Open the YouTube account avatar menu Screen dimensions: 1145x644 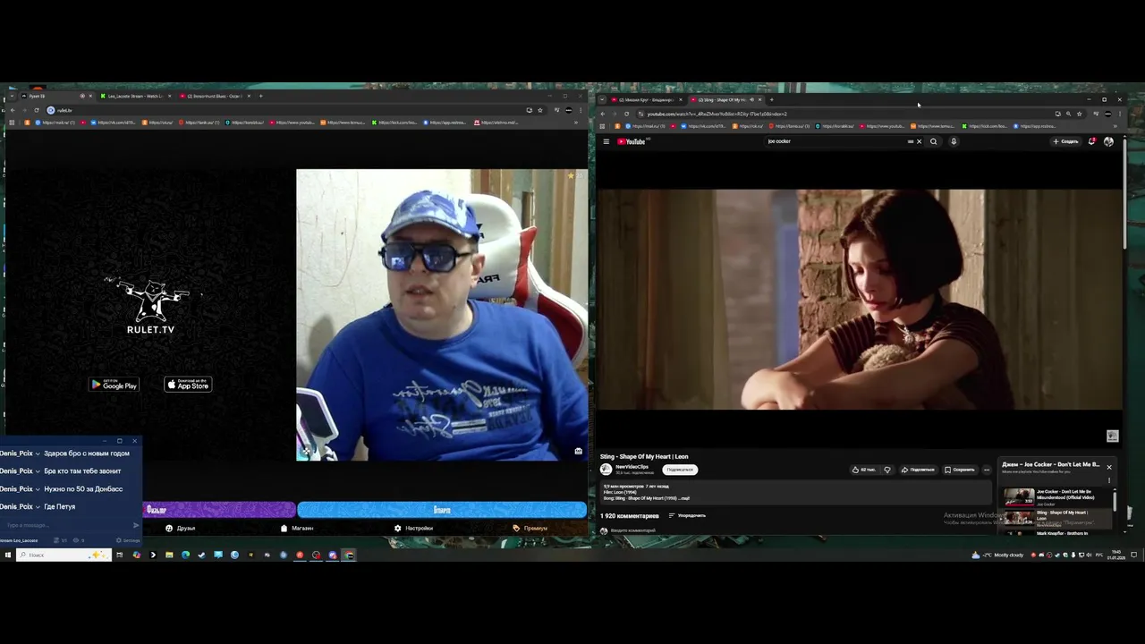[x=1108, y=141]
